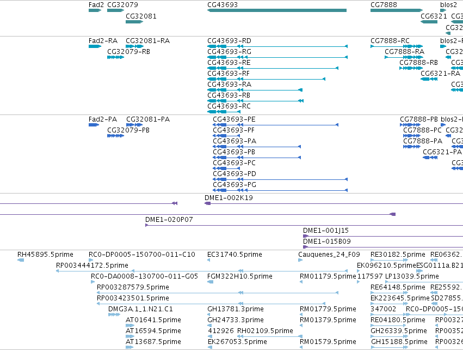This screenshot has width=463, height=350.
Task: Select the DMG3A.1_1.N21.C1 label
Action: click(140, 309)
